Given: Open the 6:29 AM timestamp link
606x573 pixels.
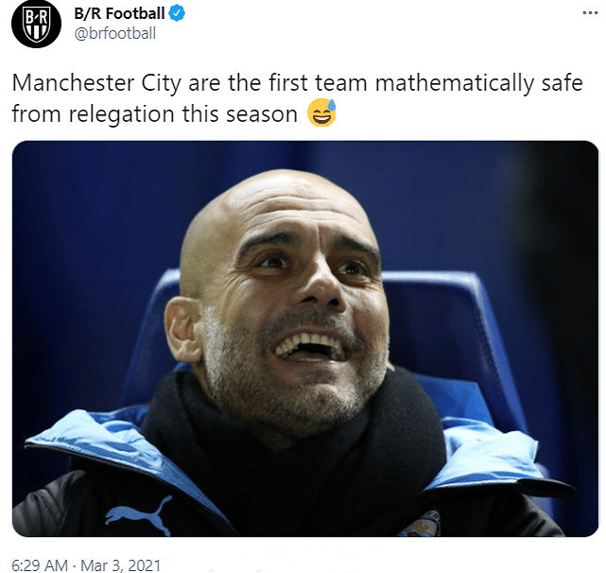Looking at the screenshot, I should pyautogui.click(x=40, y=565).
